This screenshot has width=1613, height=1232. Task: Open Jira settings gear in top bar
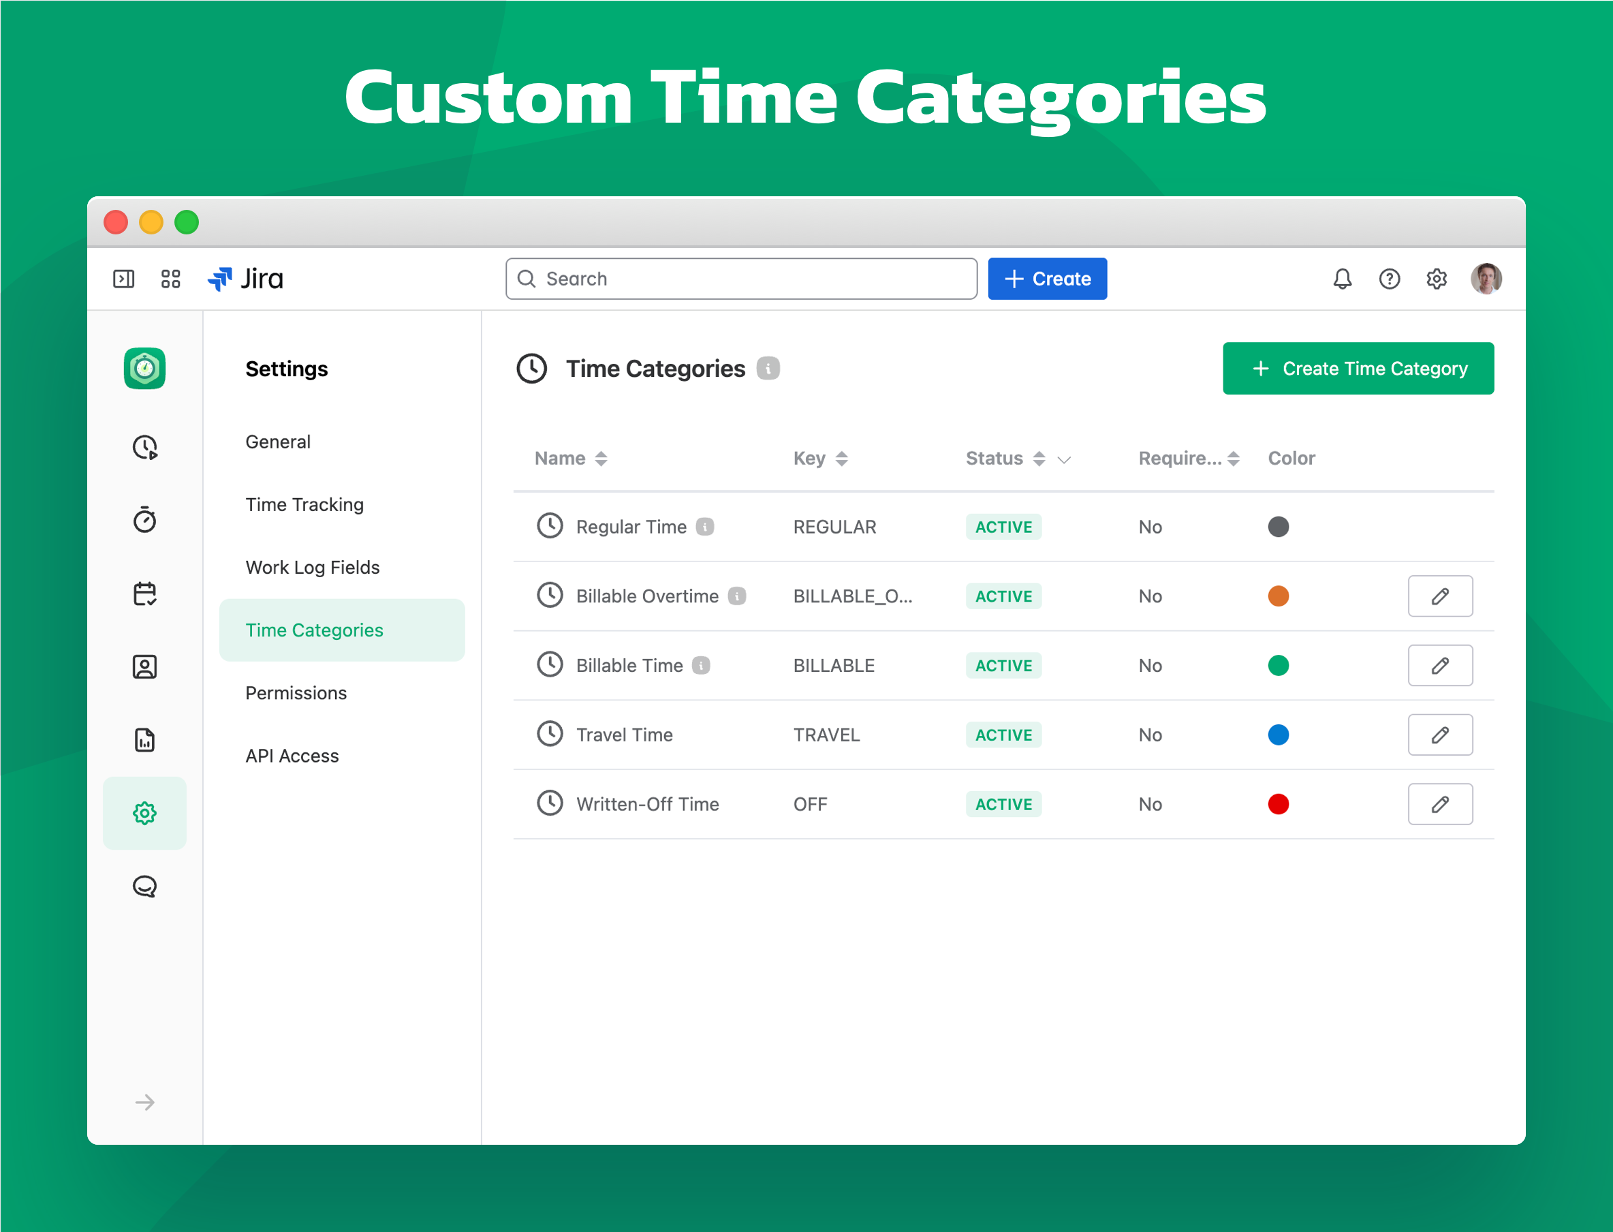(1437, 279)
